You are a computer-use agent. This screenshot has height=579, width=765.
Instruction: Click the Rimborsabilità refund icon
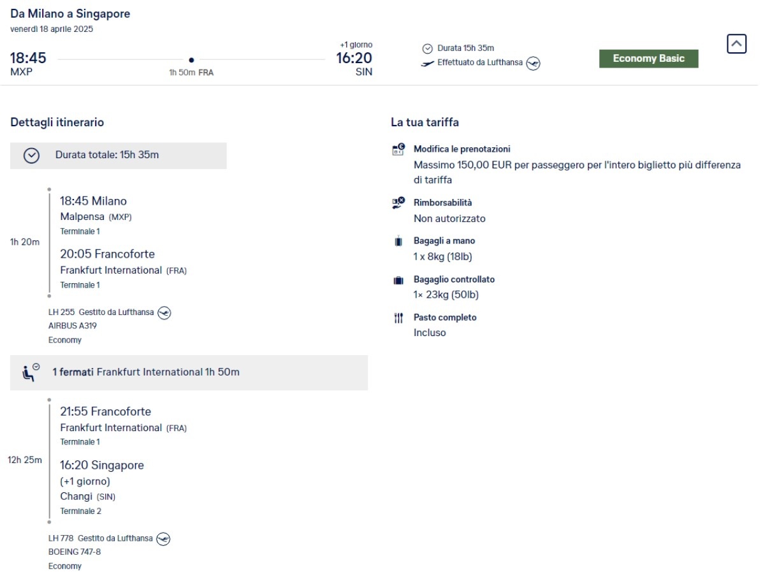tap(398, 203)
